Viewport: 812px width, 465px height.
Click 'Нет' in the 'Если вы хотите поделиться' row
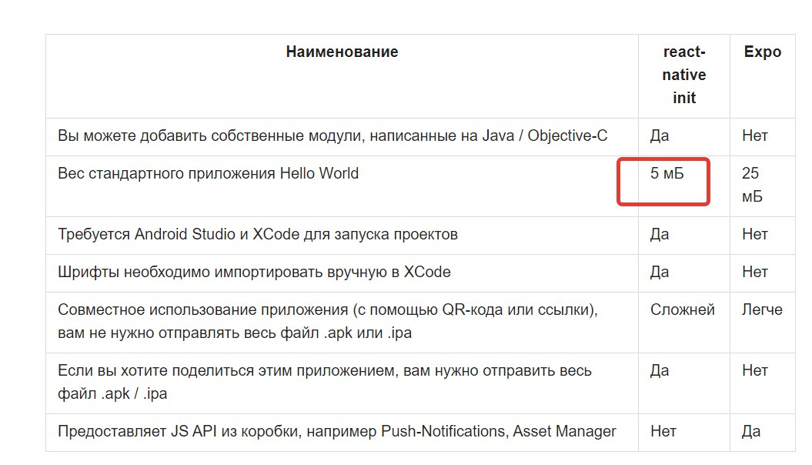754,371
